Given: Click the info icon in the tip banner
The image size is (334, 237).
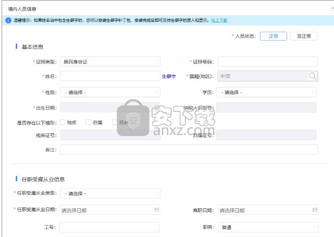Looking at the screenshot, I should coord(8,20).
